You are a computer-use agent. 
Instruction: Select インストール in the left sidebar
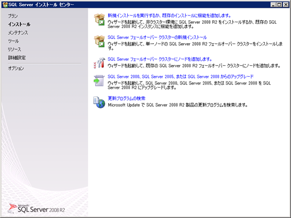point(19,24)
